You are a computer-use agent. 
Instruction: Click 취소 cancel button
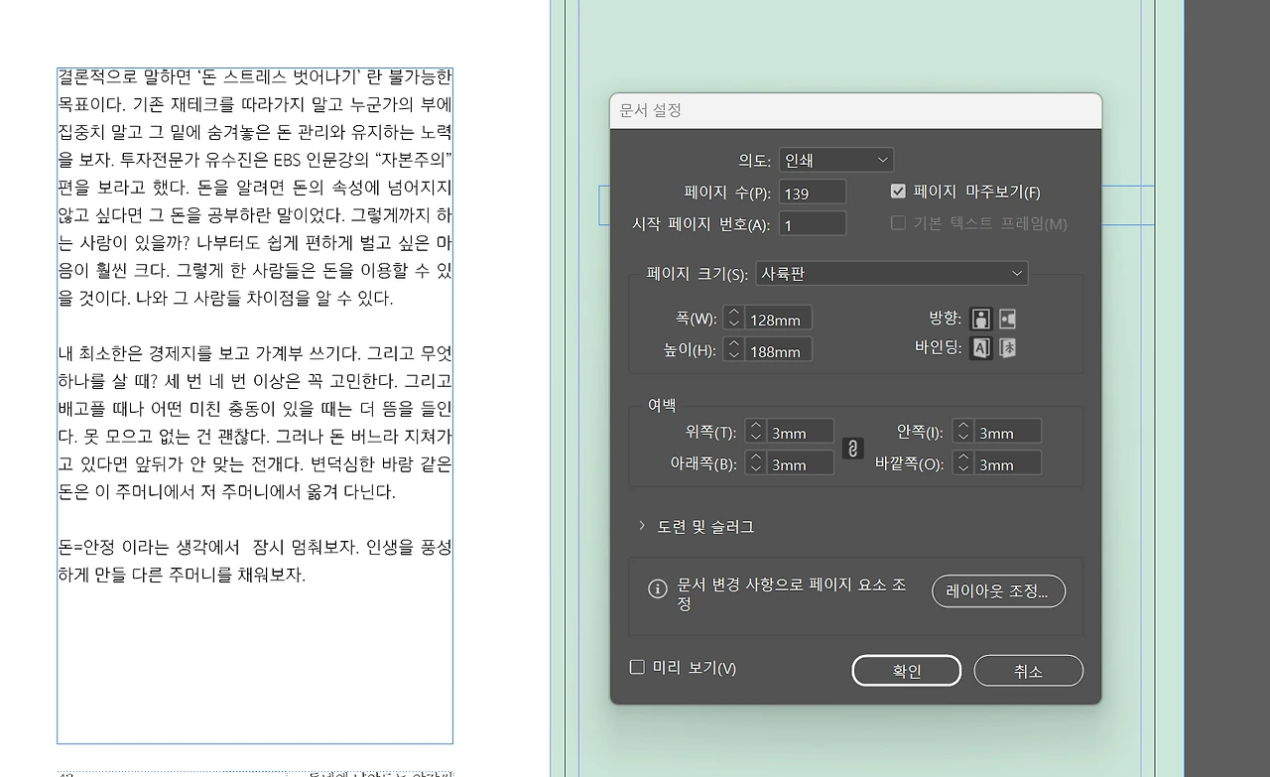(x=1028, y=671)
